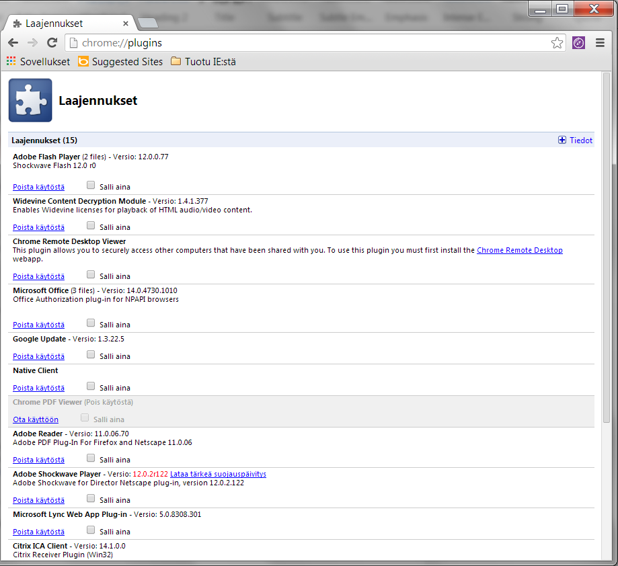Click the forward navigation arrow
This screenshot has height=566, width=618.
pos(32,42)
